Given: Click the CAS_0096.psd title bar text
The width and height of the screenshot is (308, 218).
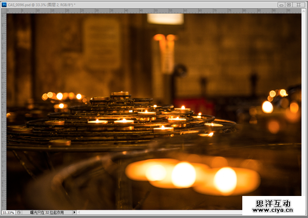Looking at the screenshot, I should (x=41, y=5).
